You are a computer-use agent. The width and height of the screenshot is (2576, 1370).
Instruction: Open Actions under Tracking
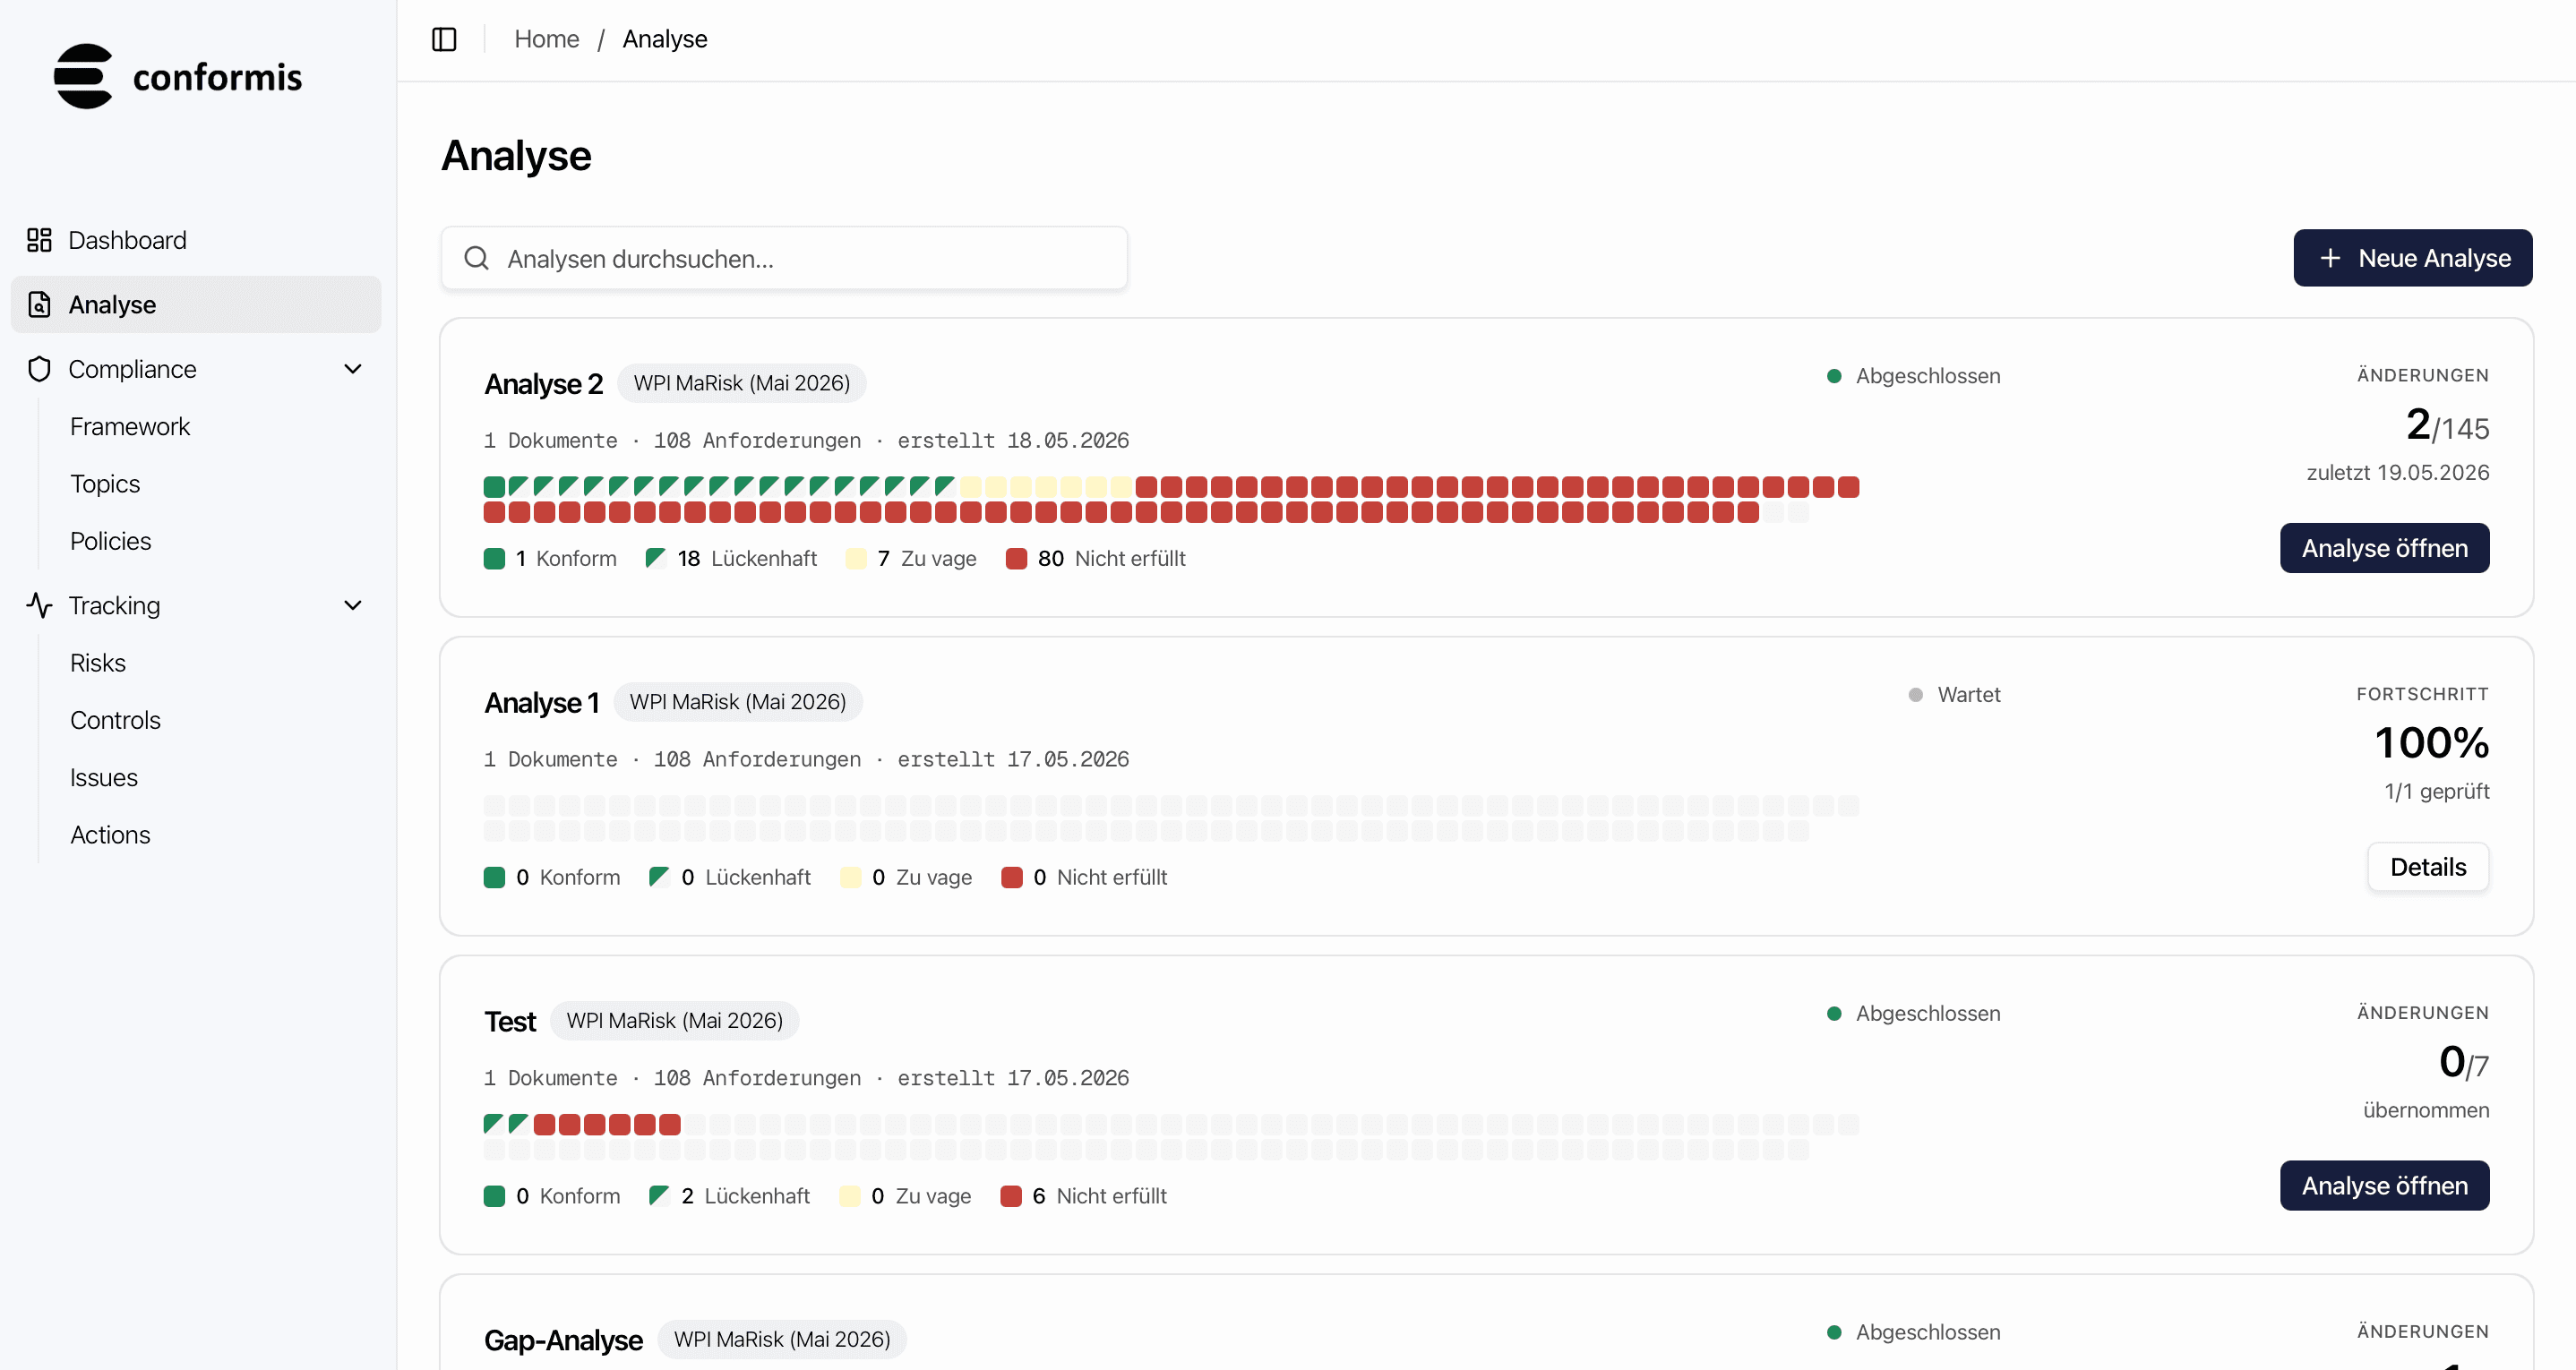(x=110, y=835)
